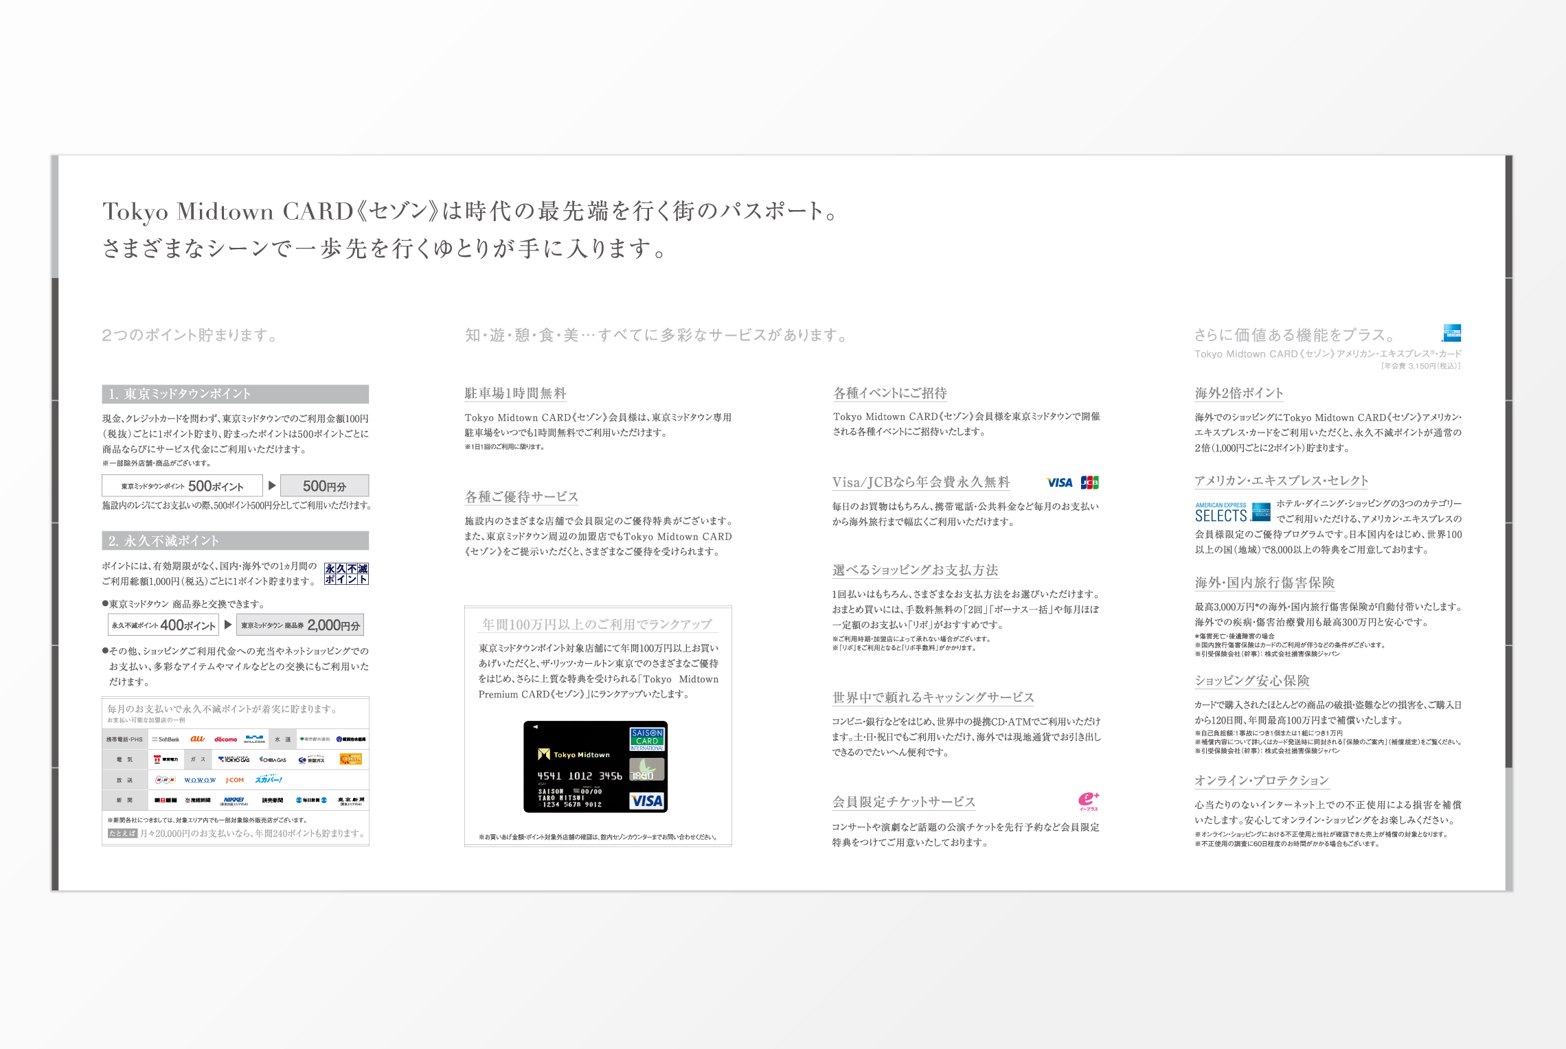Click the card number 4541 1012 3456
Image resolution: width=1566 pixels, height=1049 pixels.
tap(580, 776)
